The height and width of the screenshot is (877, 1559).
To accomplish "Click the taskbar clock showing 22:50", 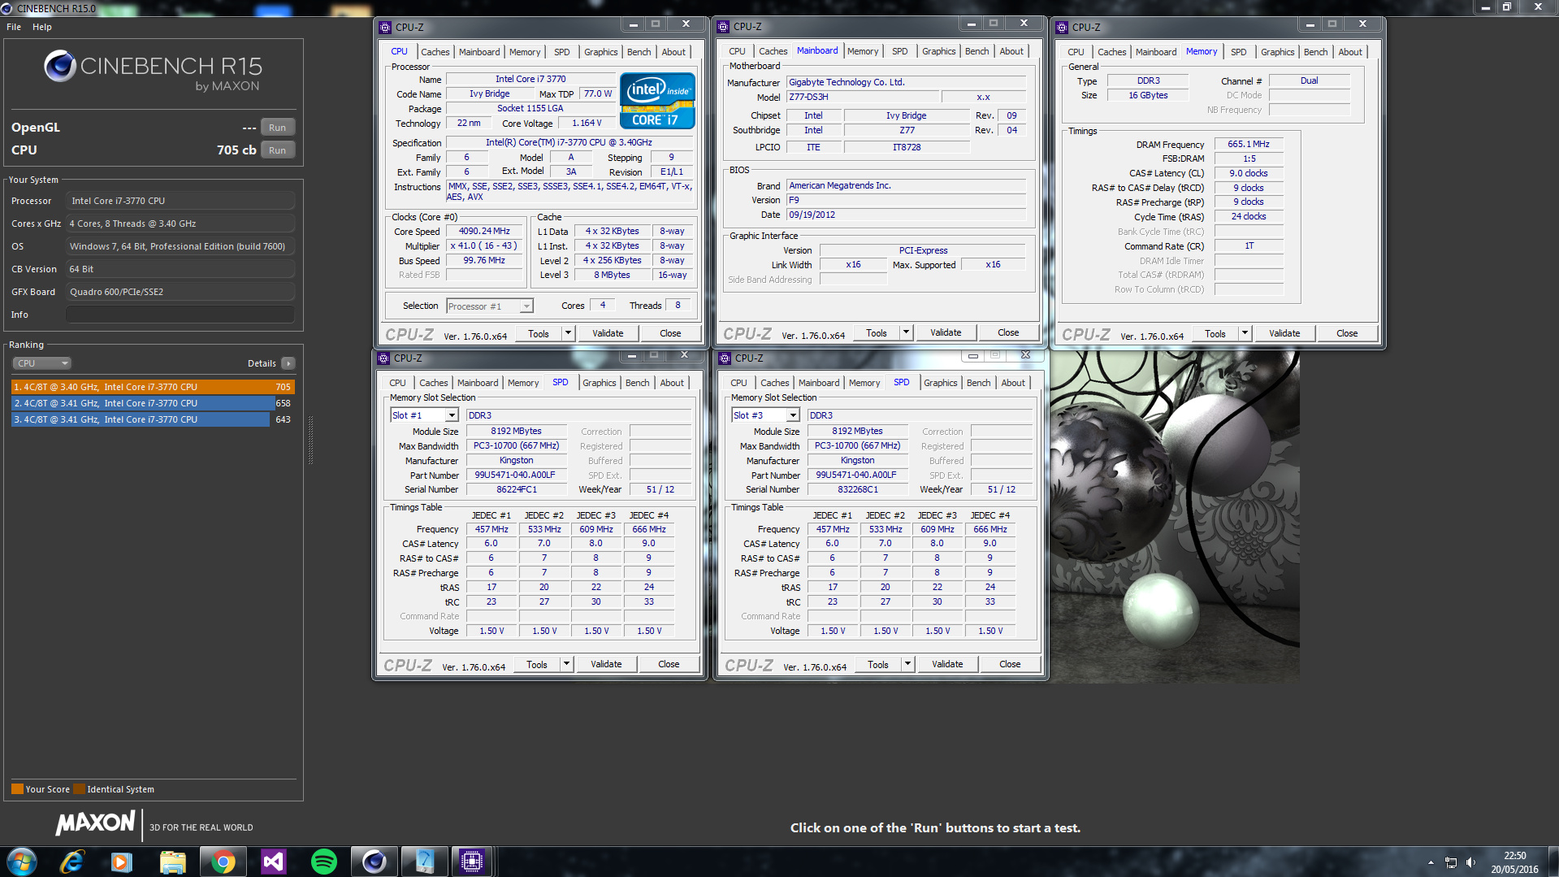I will pyautogui.click(x=1514, y=862).
